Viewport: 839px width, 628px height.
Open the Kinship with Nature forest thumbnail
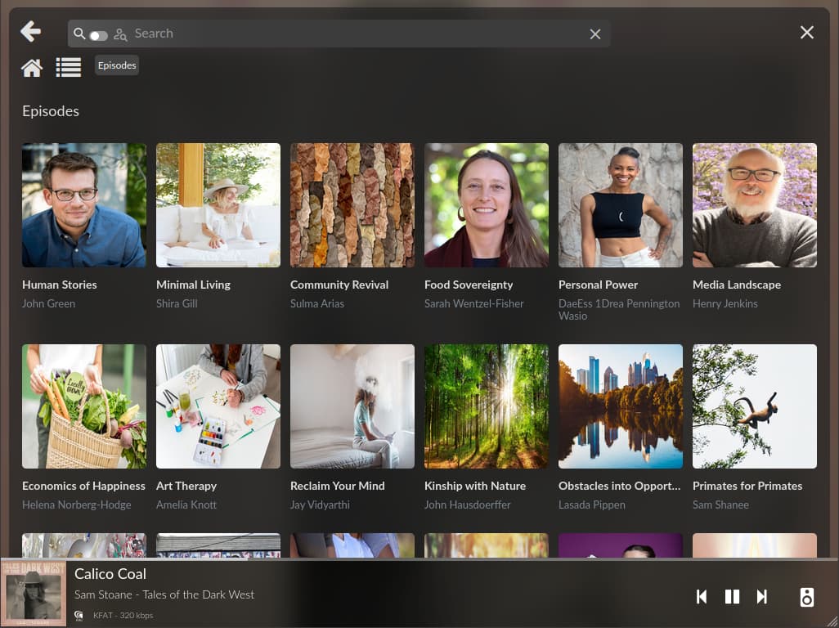487,406
